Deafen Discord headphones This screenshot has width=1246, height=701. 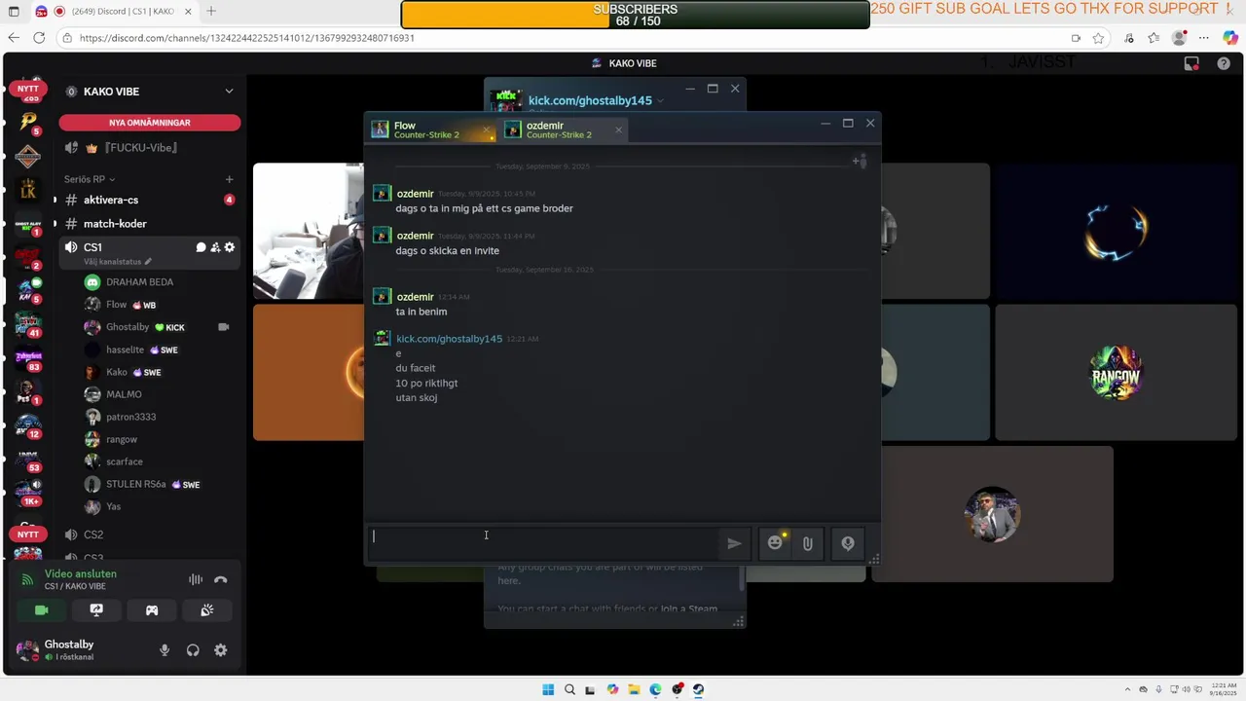click(193, 650)
